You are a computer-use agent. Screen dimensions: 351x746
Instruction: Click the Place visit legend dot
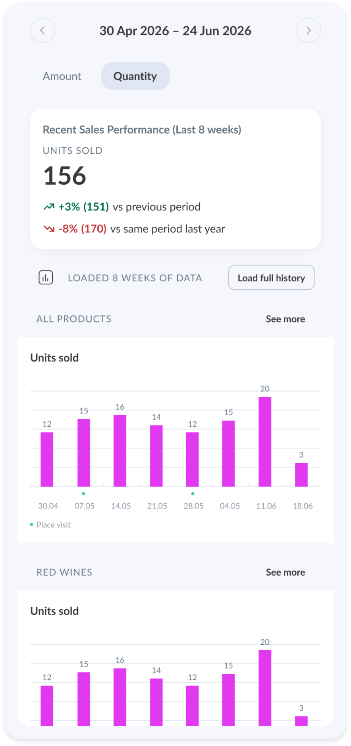[32, 524]
